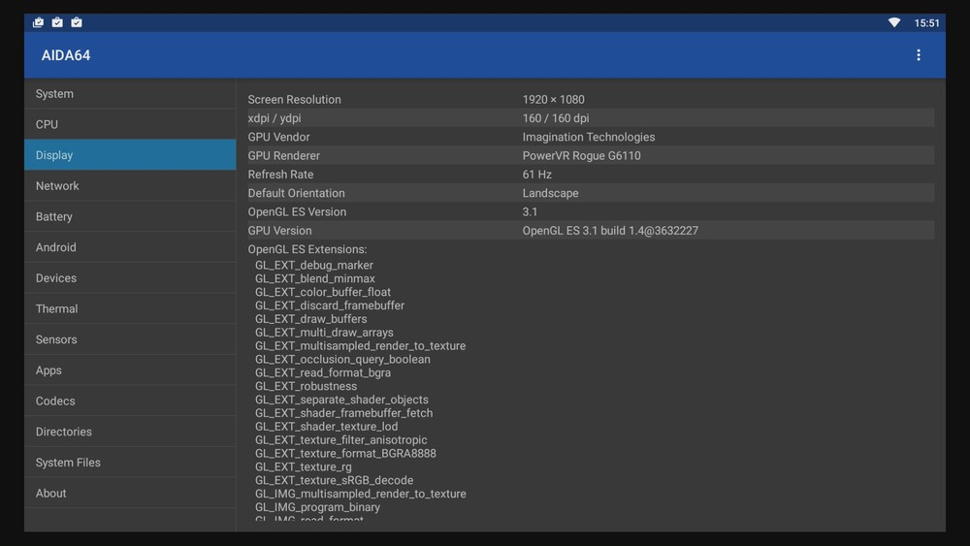Open the three-dot overflow menu
Screen dimensions: 970x546
click(x=918, y=55)
